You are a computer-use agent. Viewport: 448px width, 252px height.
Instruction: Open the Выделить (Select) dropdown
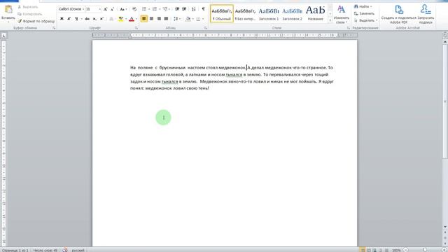[x=365, y=20]
